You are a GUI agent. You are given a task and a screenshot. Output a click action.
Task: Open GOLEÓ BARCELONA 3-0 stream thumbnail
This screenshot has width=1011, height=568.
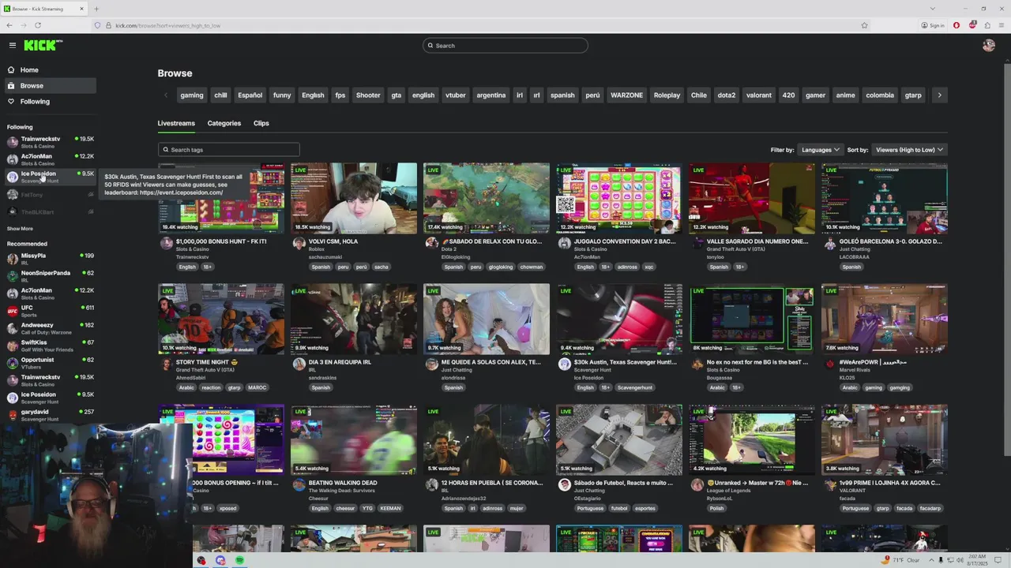(x=885, y=198)
